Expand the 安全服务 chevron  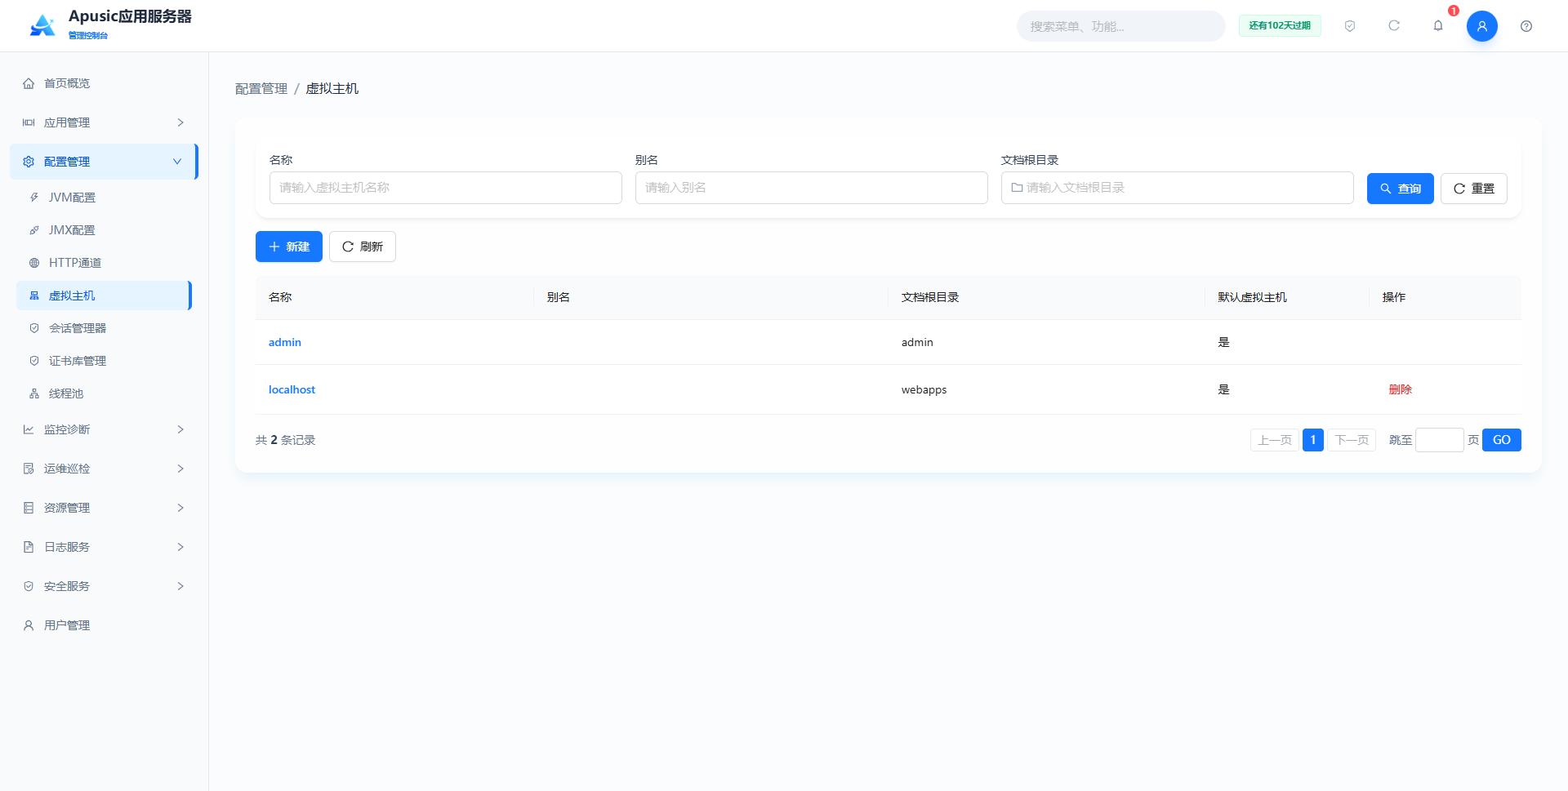tap(180, 586)
